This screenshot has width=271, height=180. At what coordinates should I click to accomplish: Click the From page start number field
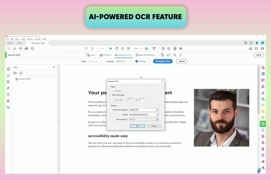pyautogui.click(x=131, y=100)
